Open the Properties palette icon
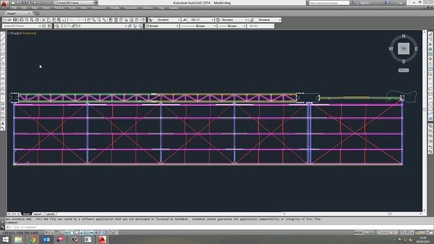Image resolution: width=434 pixels, height=244 pixels. tap(111, 20)
